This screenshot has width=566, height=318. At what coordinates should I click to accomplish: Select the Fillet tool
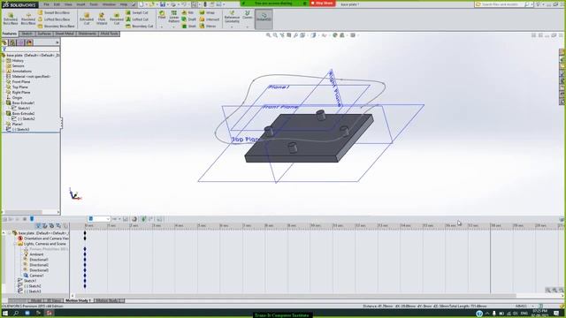pyautogui.click(x=162, y=14)
